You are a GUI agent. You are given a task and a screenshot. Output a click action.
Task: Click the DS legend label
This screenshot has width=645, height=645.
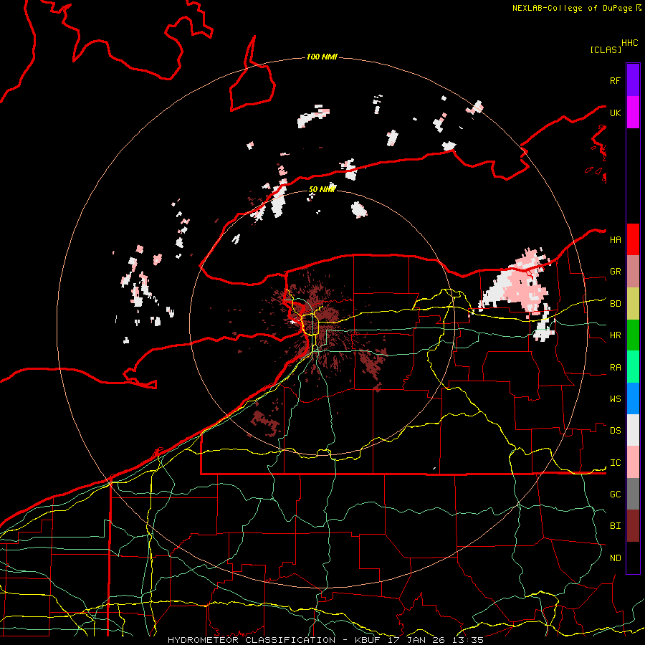[615, 431]
